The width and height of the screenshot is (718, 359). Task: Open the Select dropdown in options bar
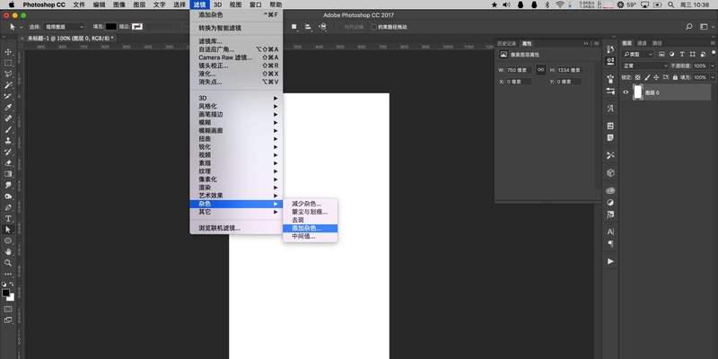pyautogui.click(x=64, y=27)
